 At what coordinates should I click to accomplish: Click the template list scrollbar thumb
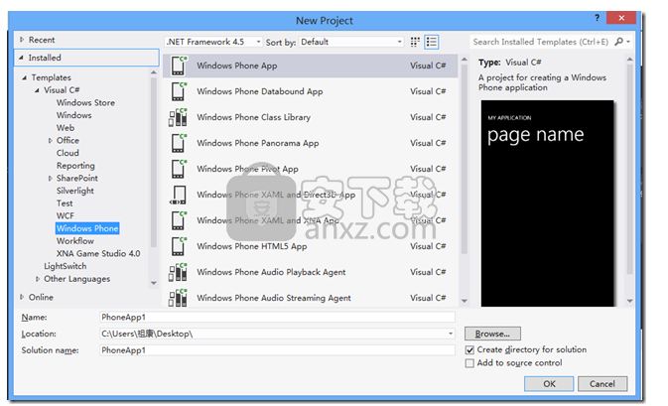(464, 159)
